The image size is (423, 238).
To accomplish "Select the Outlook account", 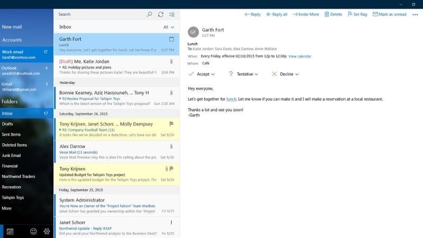I will coord(27,70).
